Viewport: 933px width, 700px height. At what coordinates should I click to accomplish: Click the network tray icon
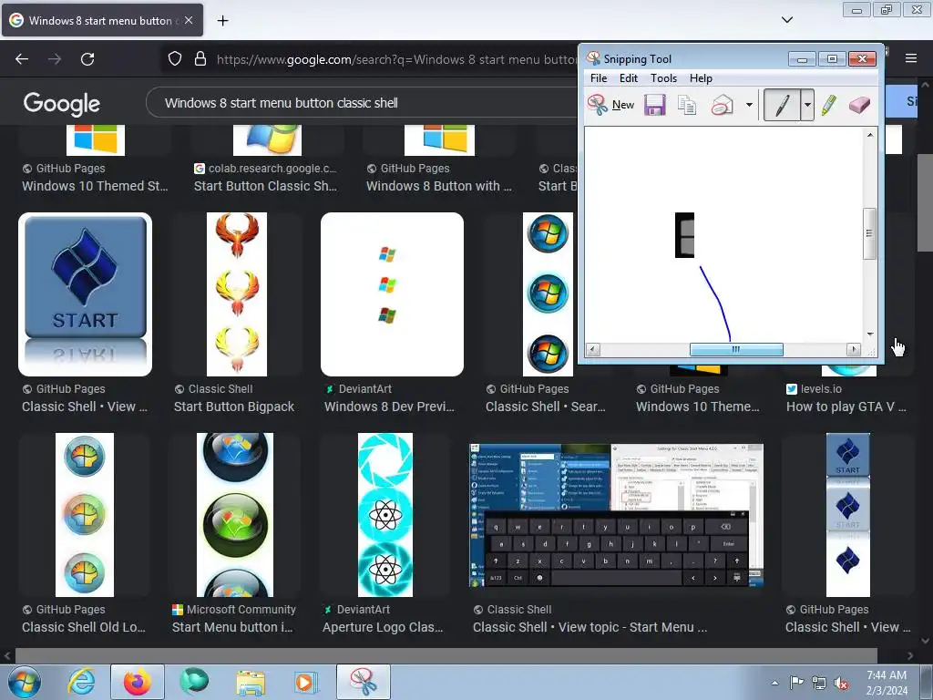tap(819, 684)
